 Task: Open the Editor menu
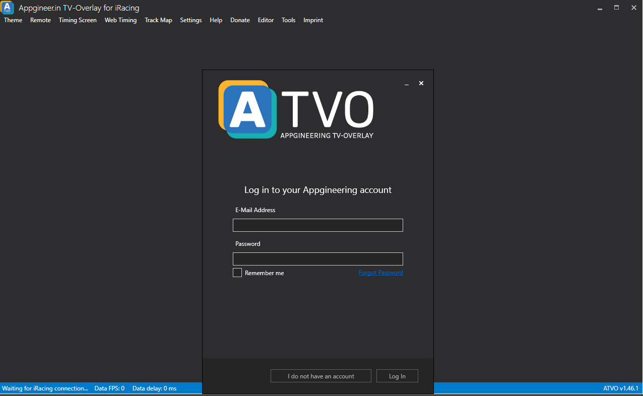click(266, 20)
